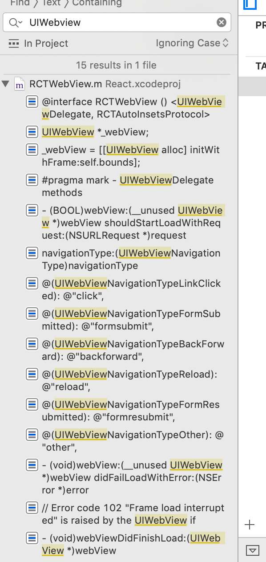Collapse the RCTWebView.m results group

click(x=6, y=83)
